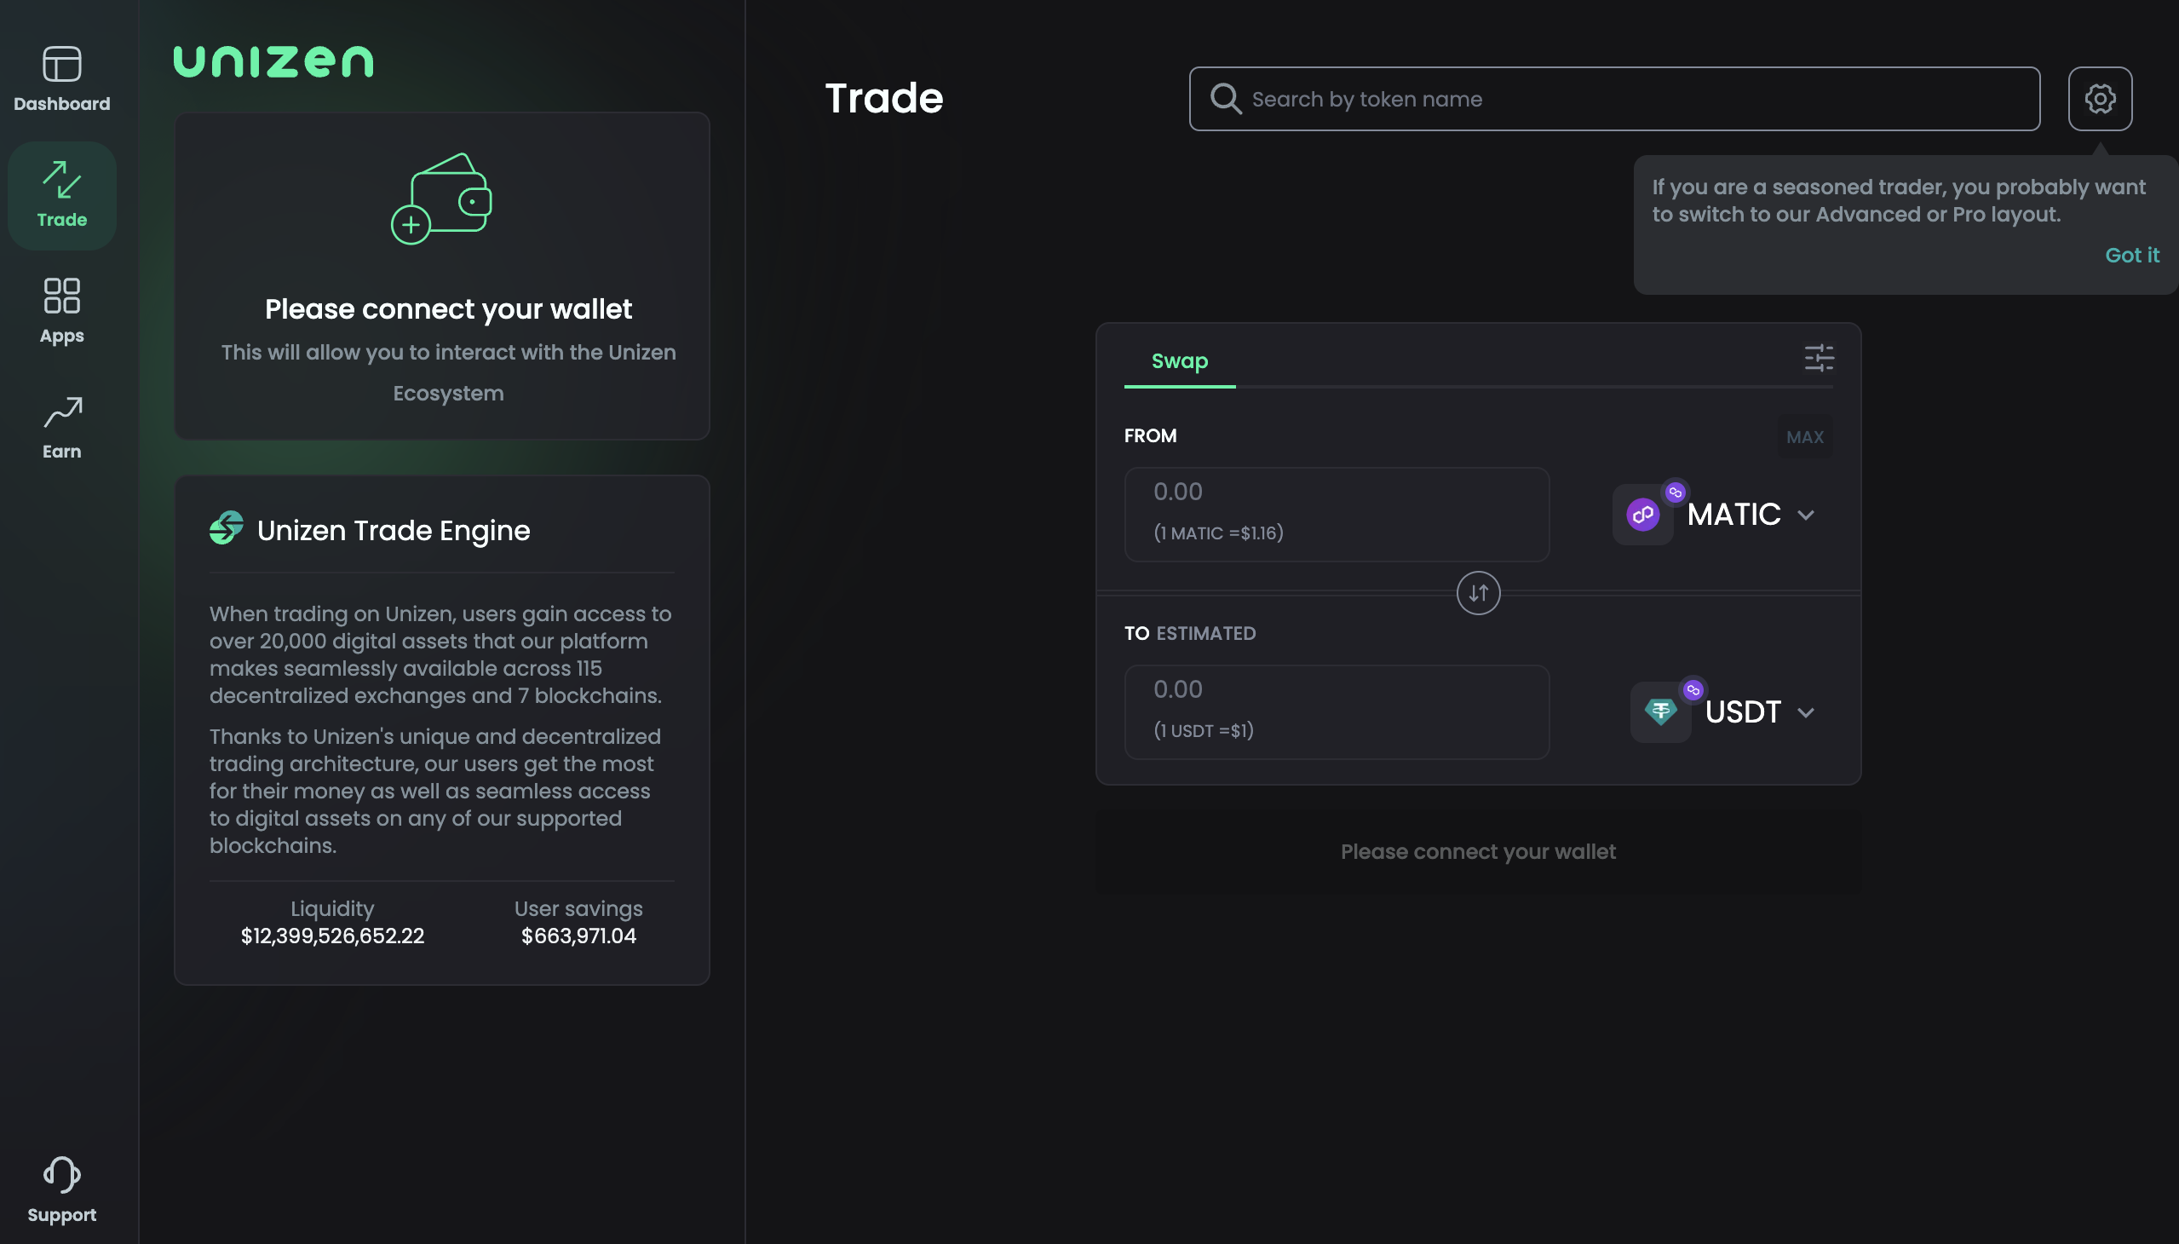Click the TO ESTIMATED label
Image resolution: width=2179 pixels, height=1244 pixels.
click(1189, 633)
